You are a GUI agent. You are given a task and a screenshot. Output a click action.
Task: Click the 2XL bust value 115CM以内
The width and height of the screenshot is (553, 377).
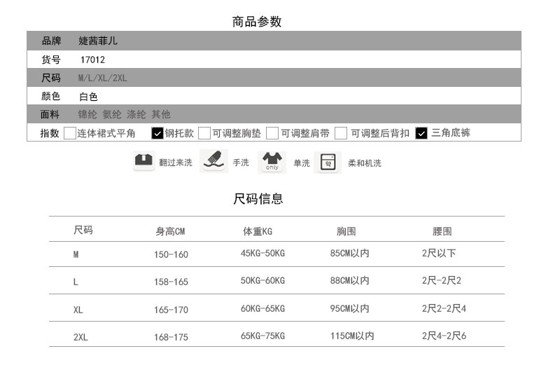pyautogui.click(x=352, y=336)
